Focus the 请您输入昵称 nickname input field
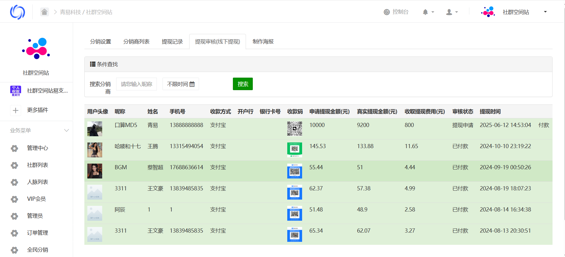 pyautogui.click(x=136, y=84)
